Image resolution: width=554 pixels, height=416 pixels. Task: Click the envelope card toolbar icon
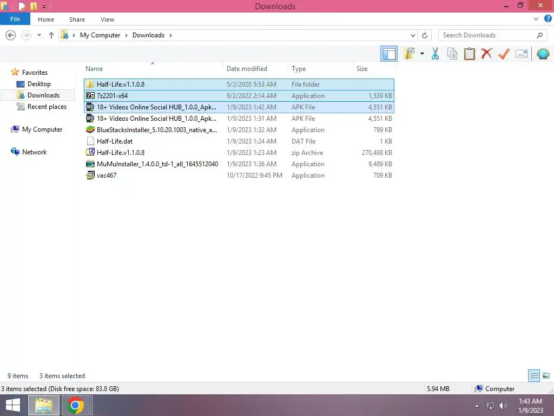tap(522, 54)
